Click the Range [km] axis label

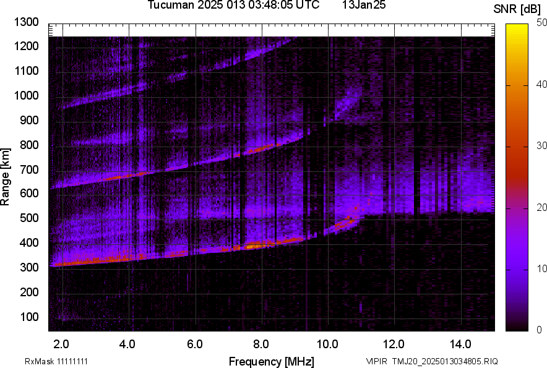(x=6, y=176)
